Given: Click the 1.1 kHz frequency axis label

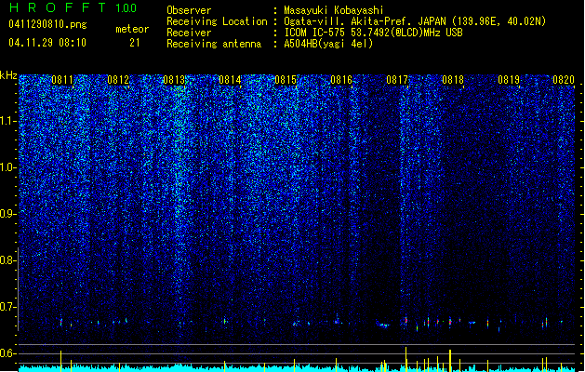Looking at the screenshot, I should [8, 121].
